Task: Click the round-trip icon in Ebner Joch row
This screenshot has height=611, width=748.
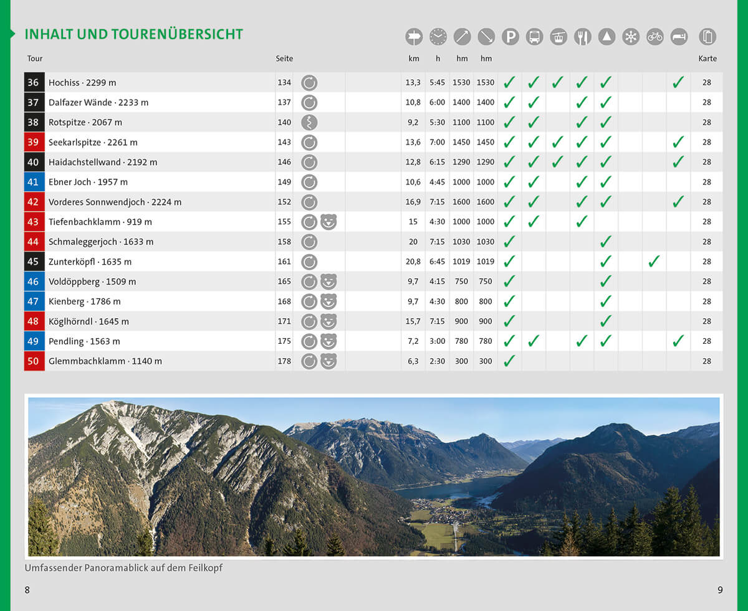Action: click(x=309, y=182)
